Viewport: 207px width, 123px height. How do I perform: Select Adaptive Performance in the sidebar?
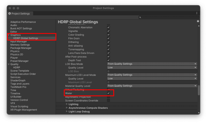point(23,22)
